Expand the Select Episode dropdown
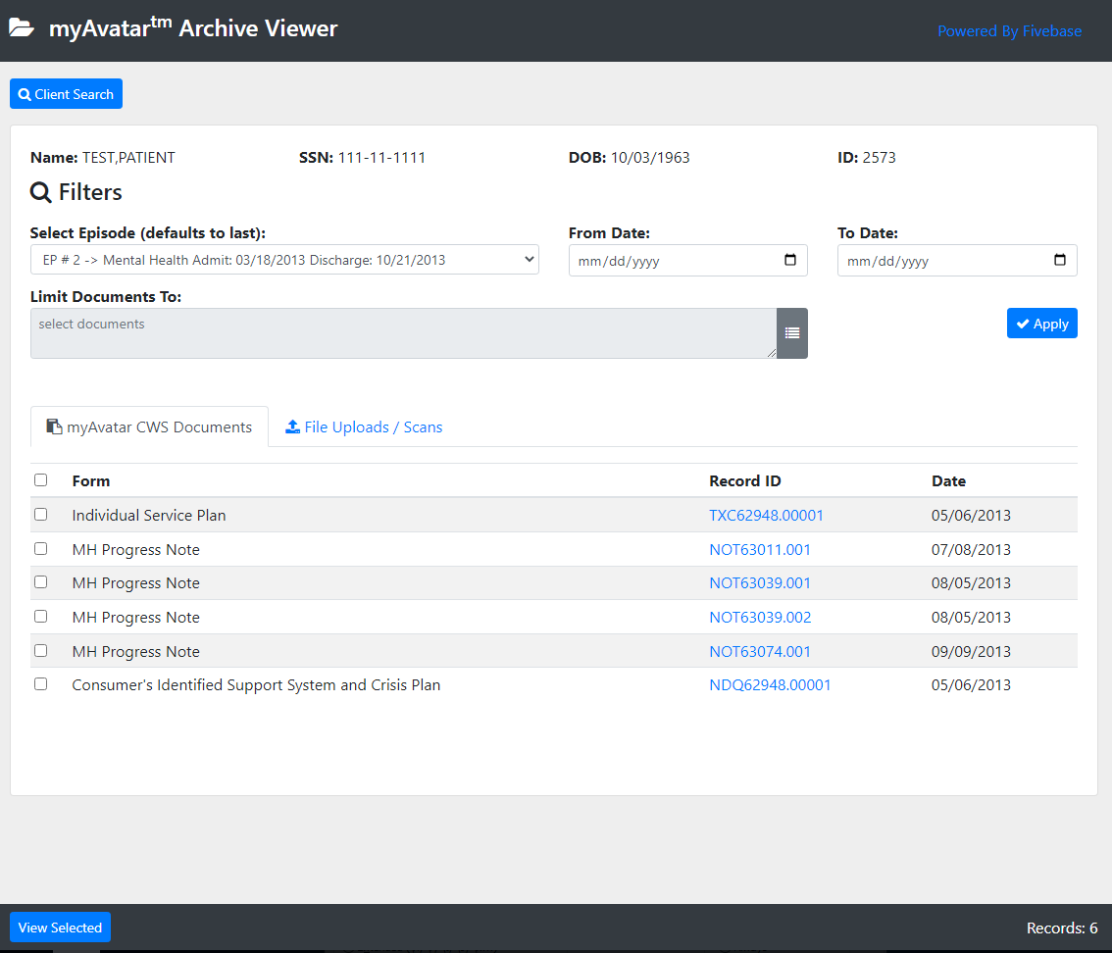 284,260
